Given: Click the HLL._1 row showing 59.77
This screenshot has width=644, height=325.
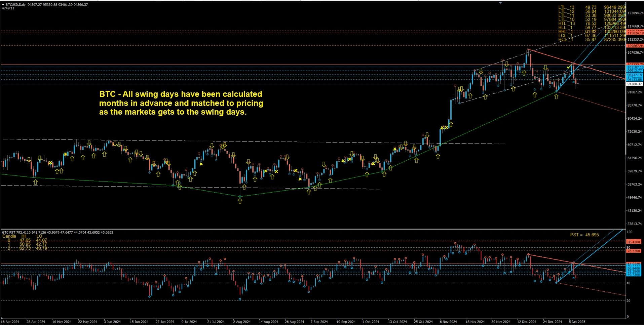Looking at the screenshot, I should 592,27.
